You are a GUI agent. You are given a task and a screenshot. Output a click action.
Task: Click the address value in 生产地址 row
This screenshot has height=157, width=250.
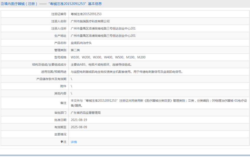(x=103, y=36)
